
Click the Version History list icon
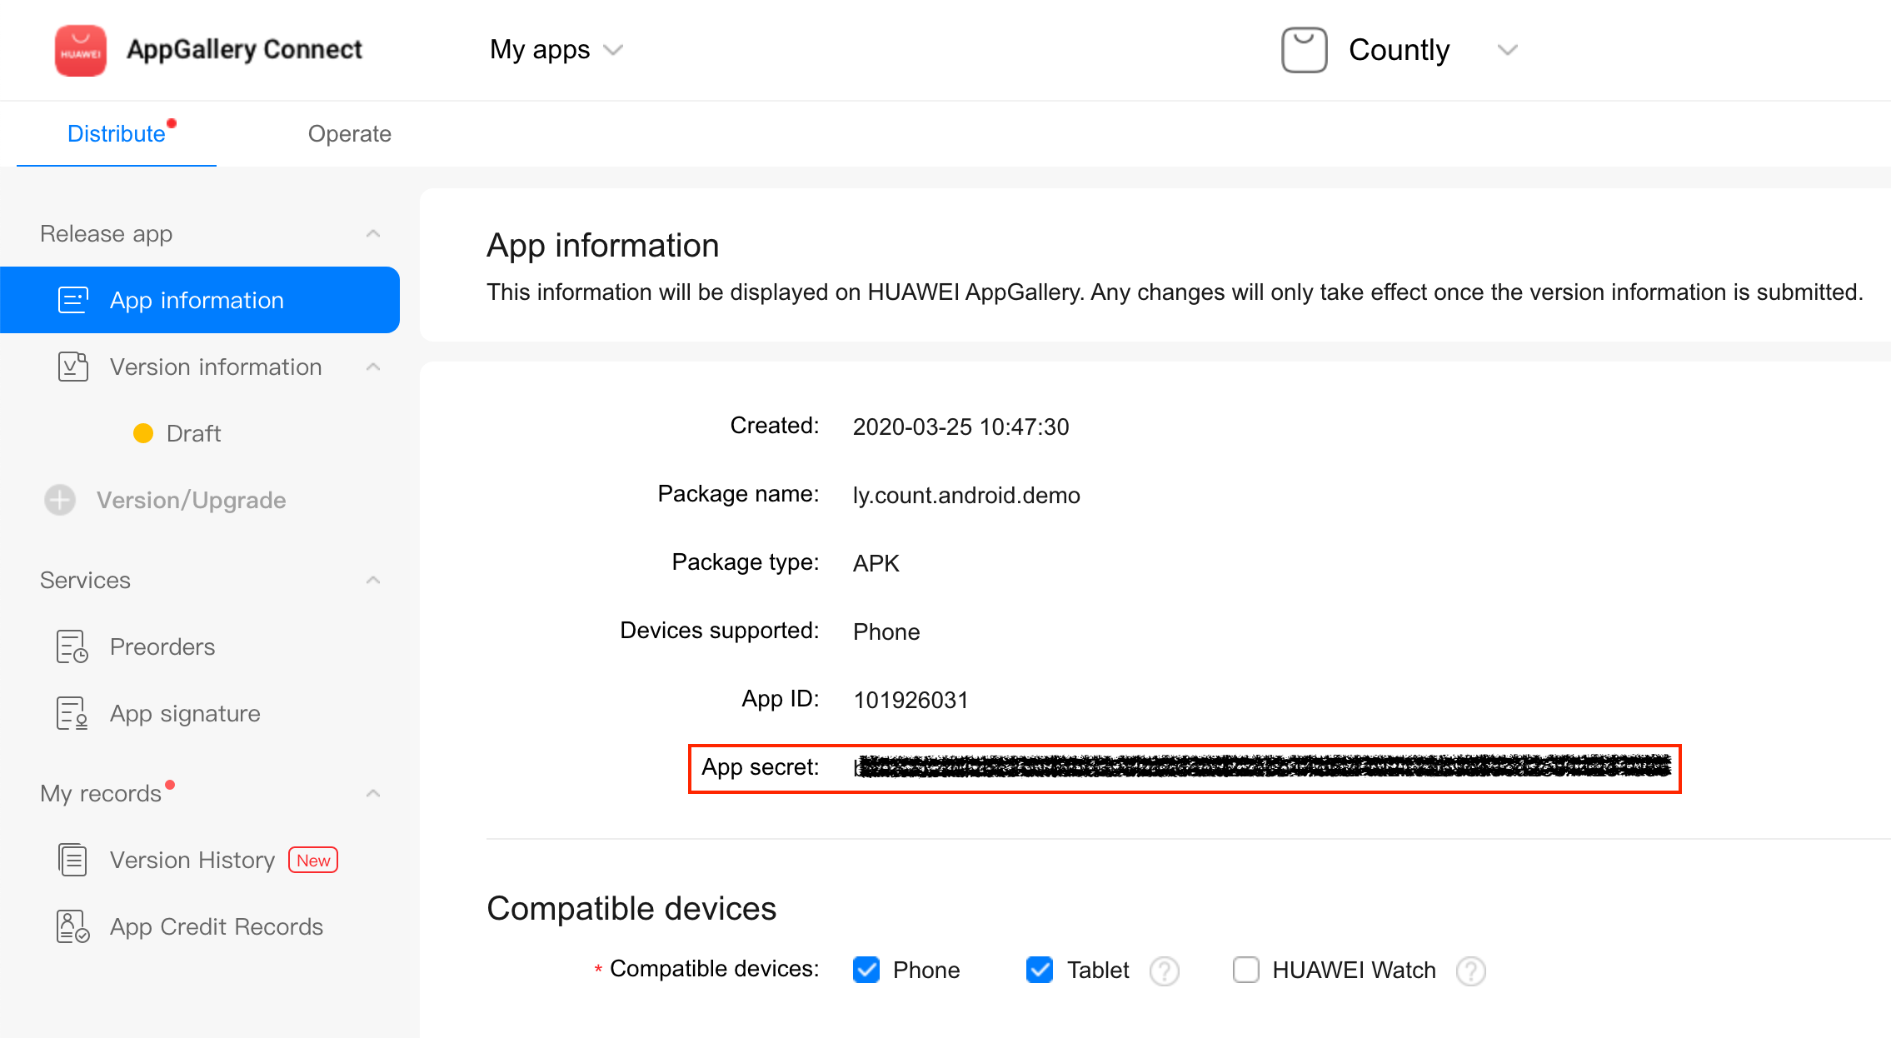[x=72, y=860]
